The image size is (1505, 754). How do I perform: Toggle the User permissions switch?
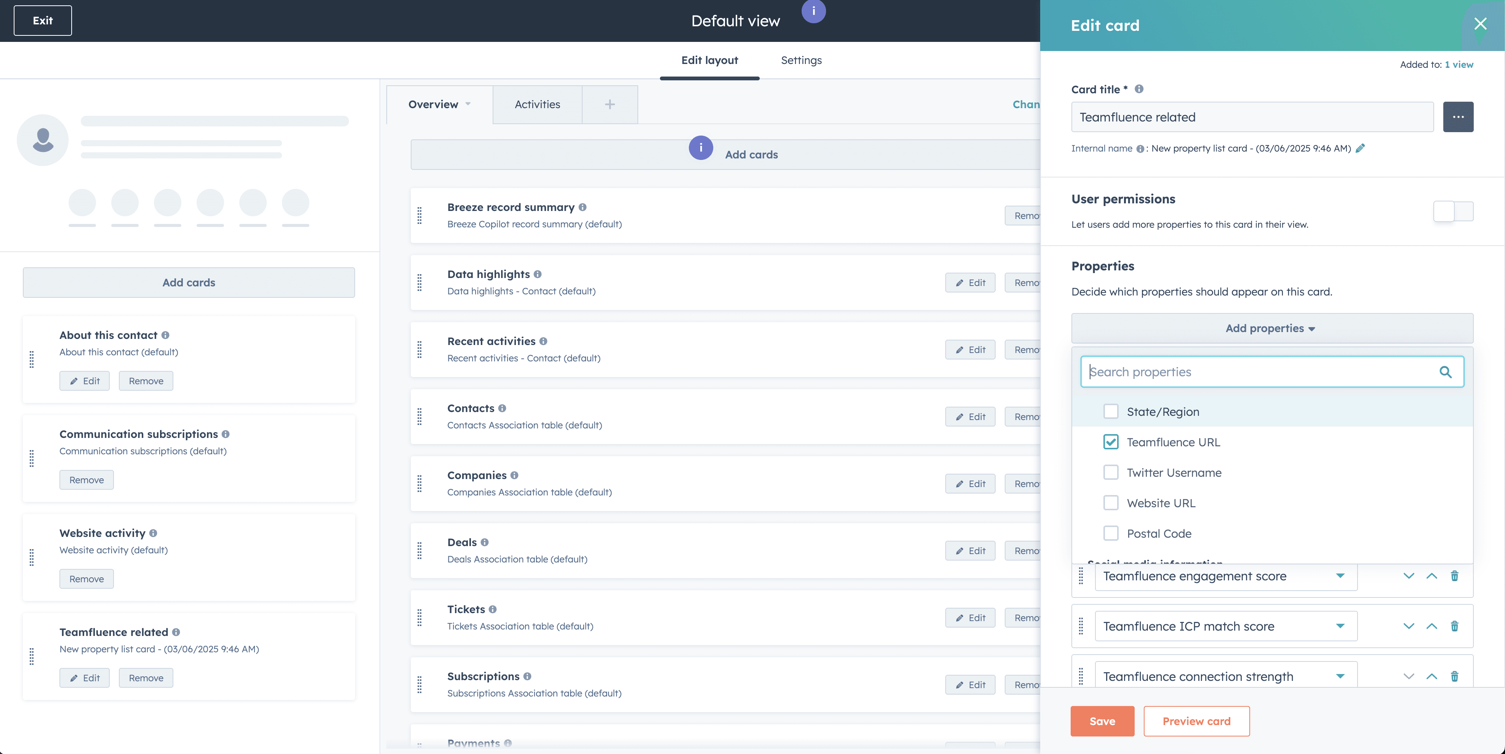tap(1453, 211)
